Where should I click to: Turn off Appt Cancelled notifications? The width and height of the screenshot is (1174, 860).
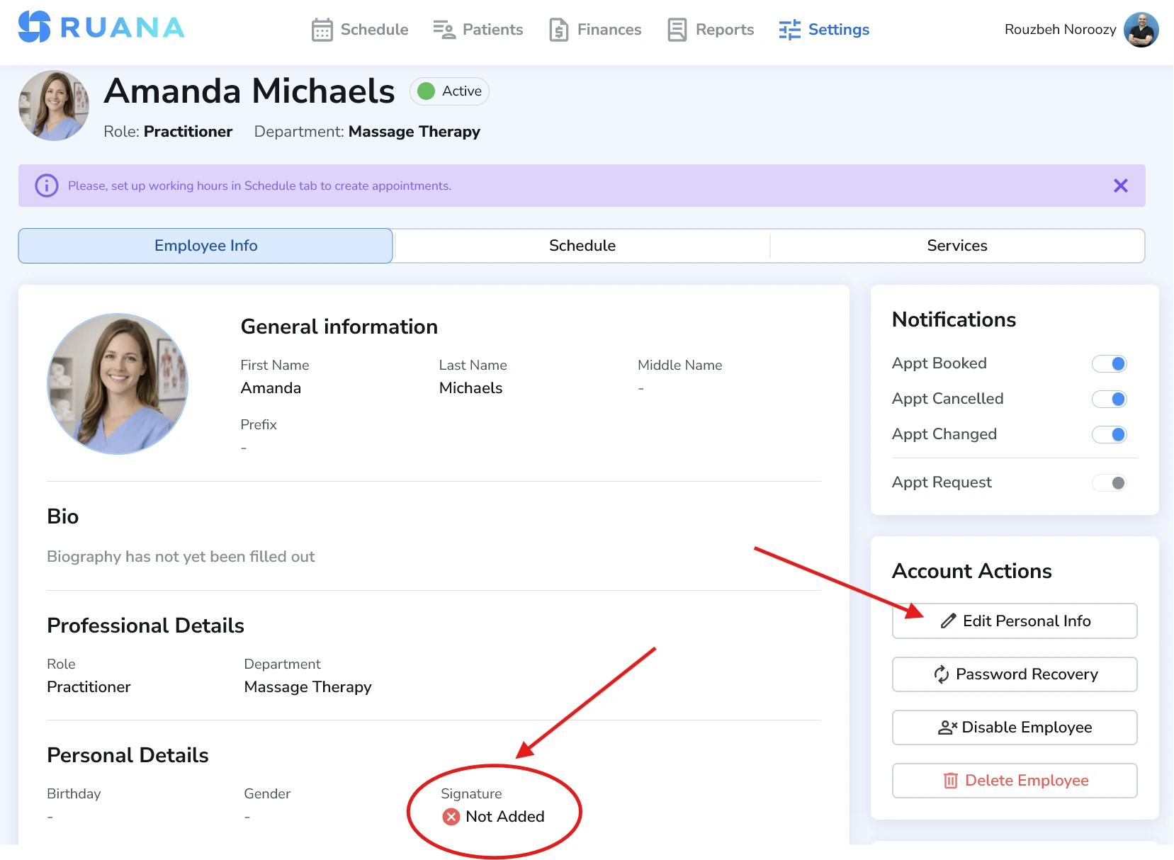(x=1110, y=399)
